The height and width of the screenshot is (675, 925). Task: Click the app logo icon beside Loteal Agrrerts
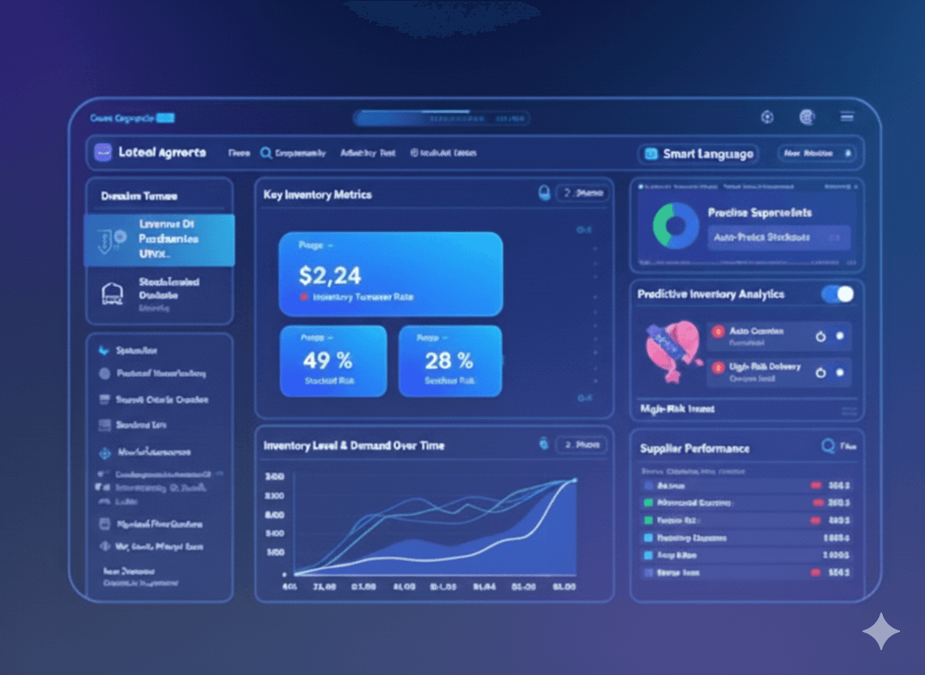(104, 152)
